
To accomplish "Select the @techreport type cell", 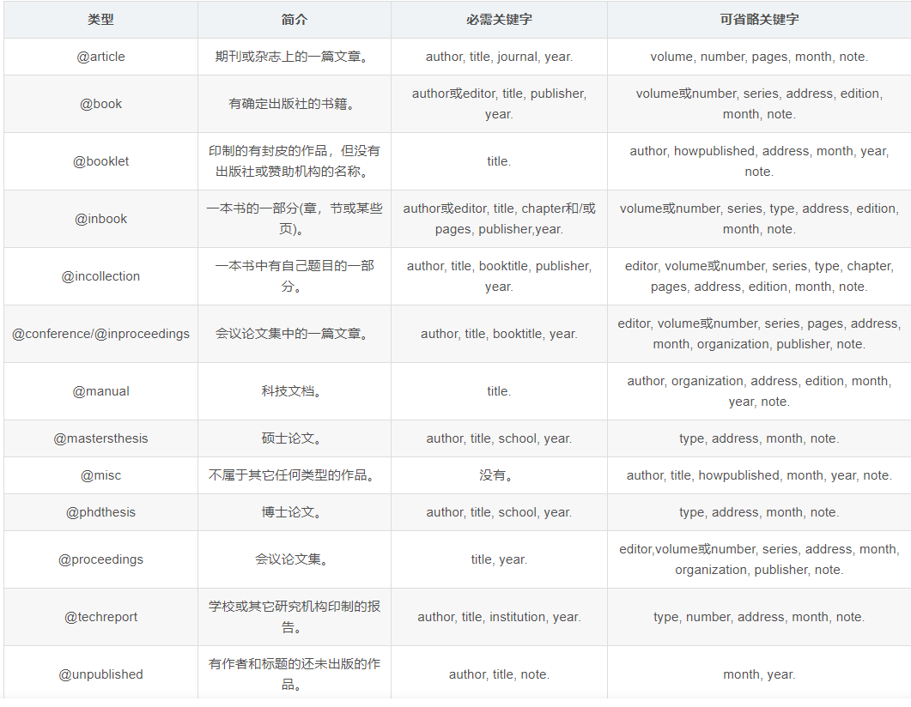I will (x=100, y=617).
